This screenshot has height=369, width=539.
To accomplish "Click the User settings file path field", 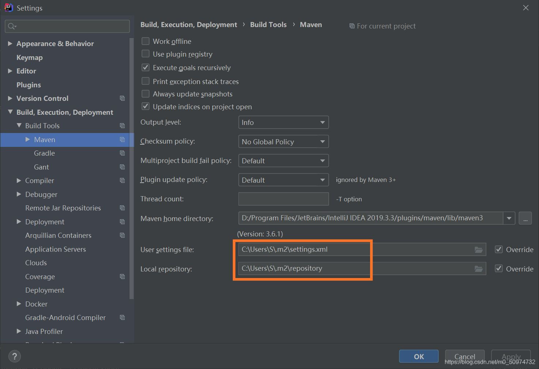I will 362,250.
